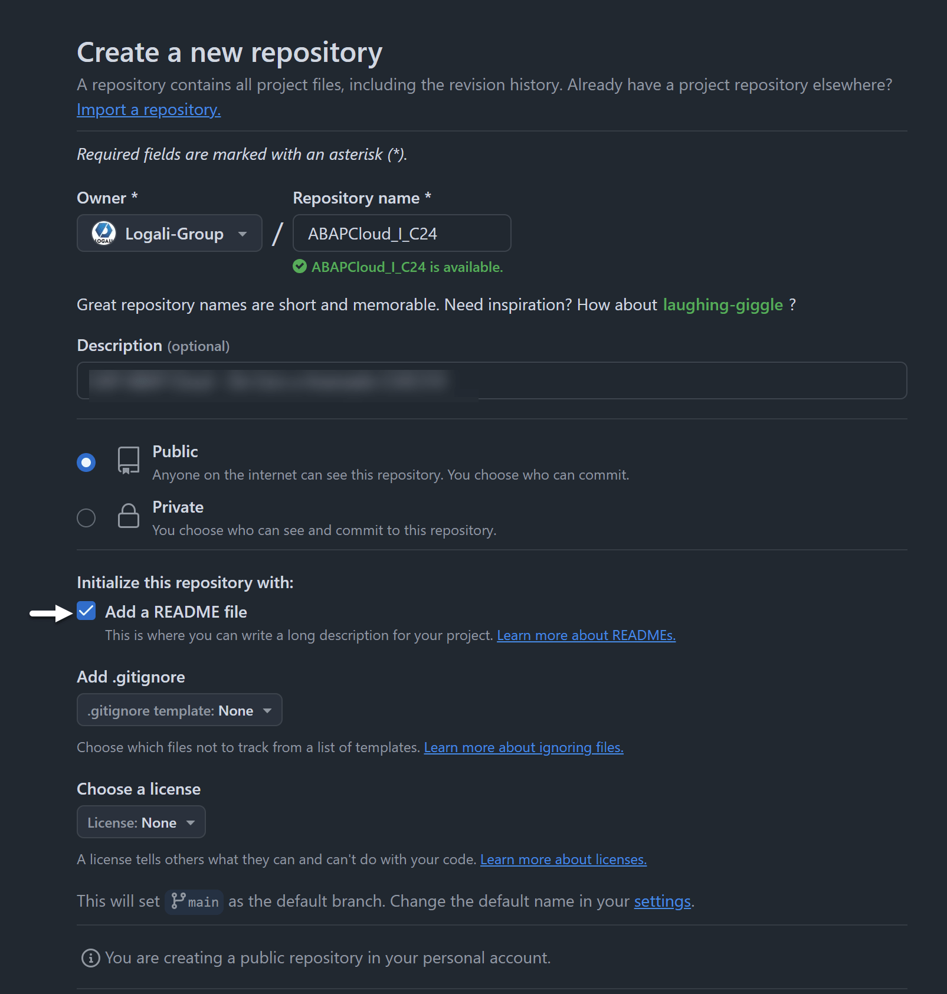The width and height of the screenshot is (947, 994).
Task: Click Learn more about READMEs
Action: (586, 635)
